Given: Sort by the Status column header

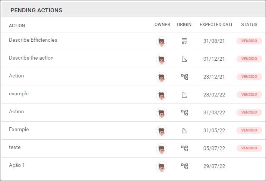Looking at the screenshot, I should click(249, 25).
